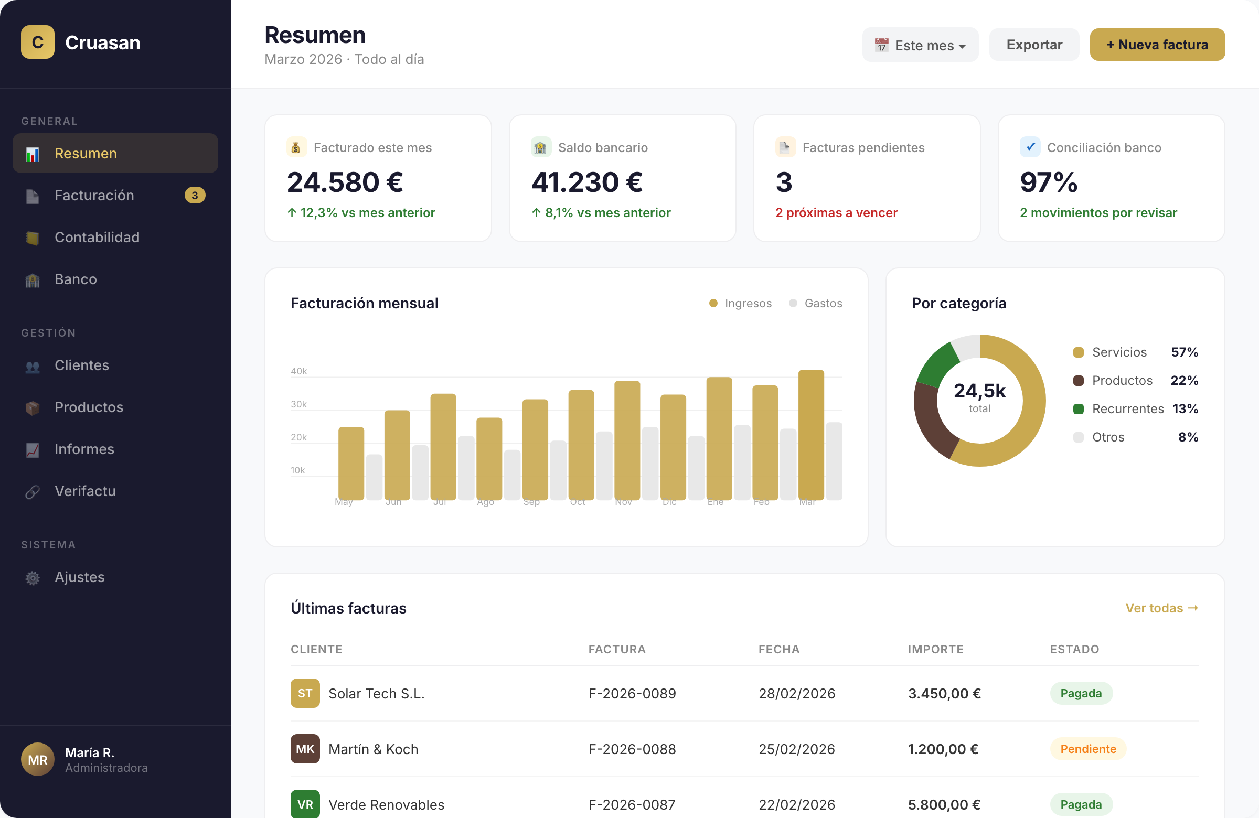Open Ver todas to see all invoices
This screenshot has height=818, width=1259.
1161,608
